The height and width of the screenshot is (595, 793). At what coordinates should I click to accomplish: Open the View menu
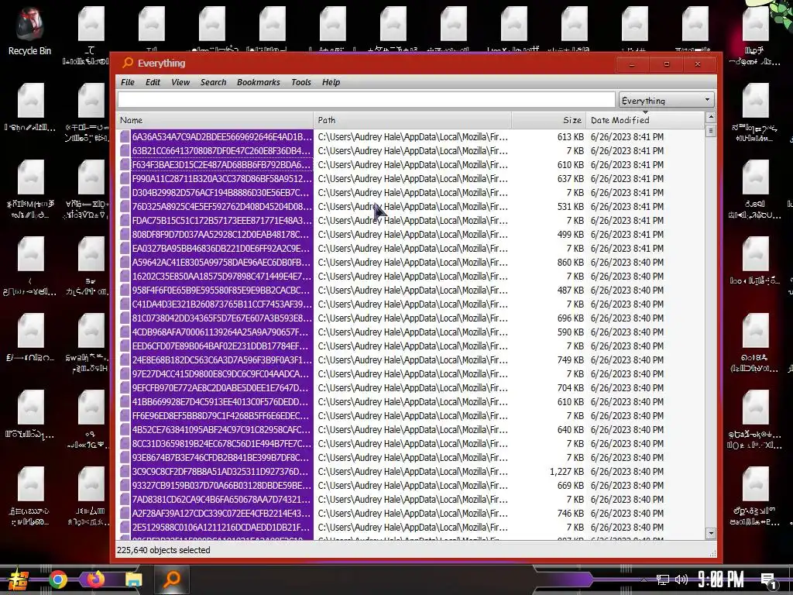click(180, 82)
